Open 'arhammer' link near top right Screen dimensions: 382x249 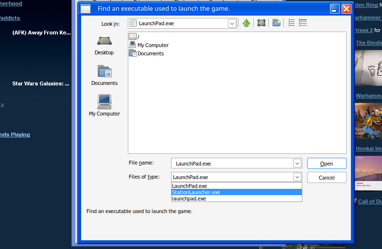[367, 17]
